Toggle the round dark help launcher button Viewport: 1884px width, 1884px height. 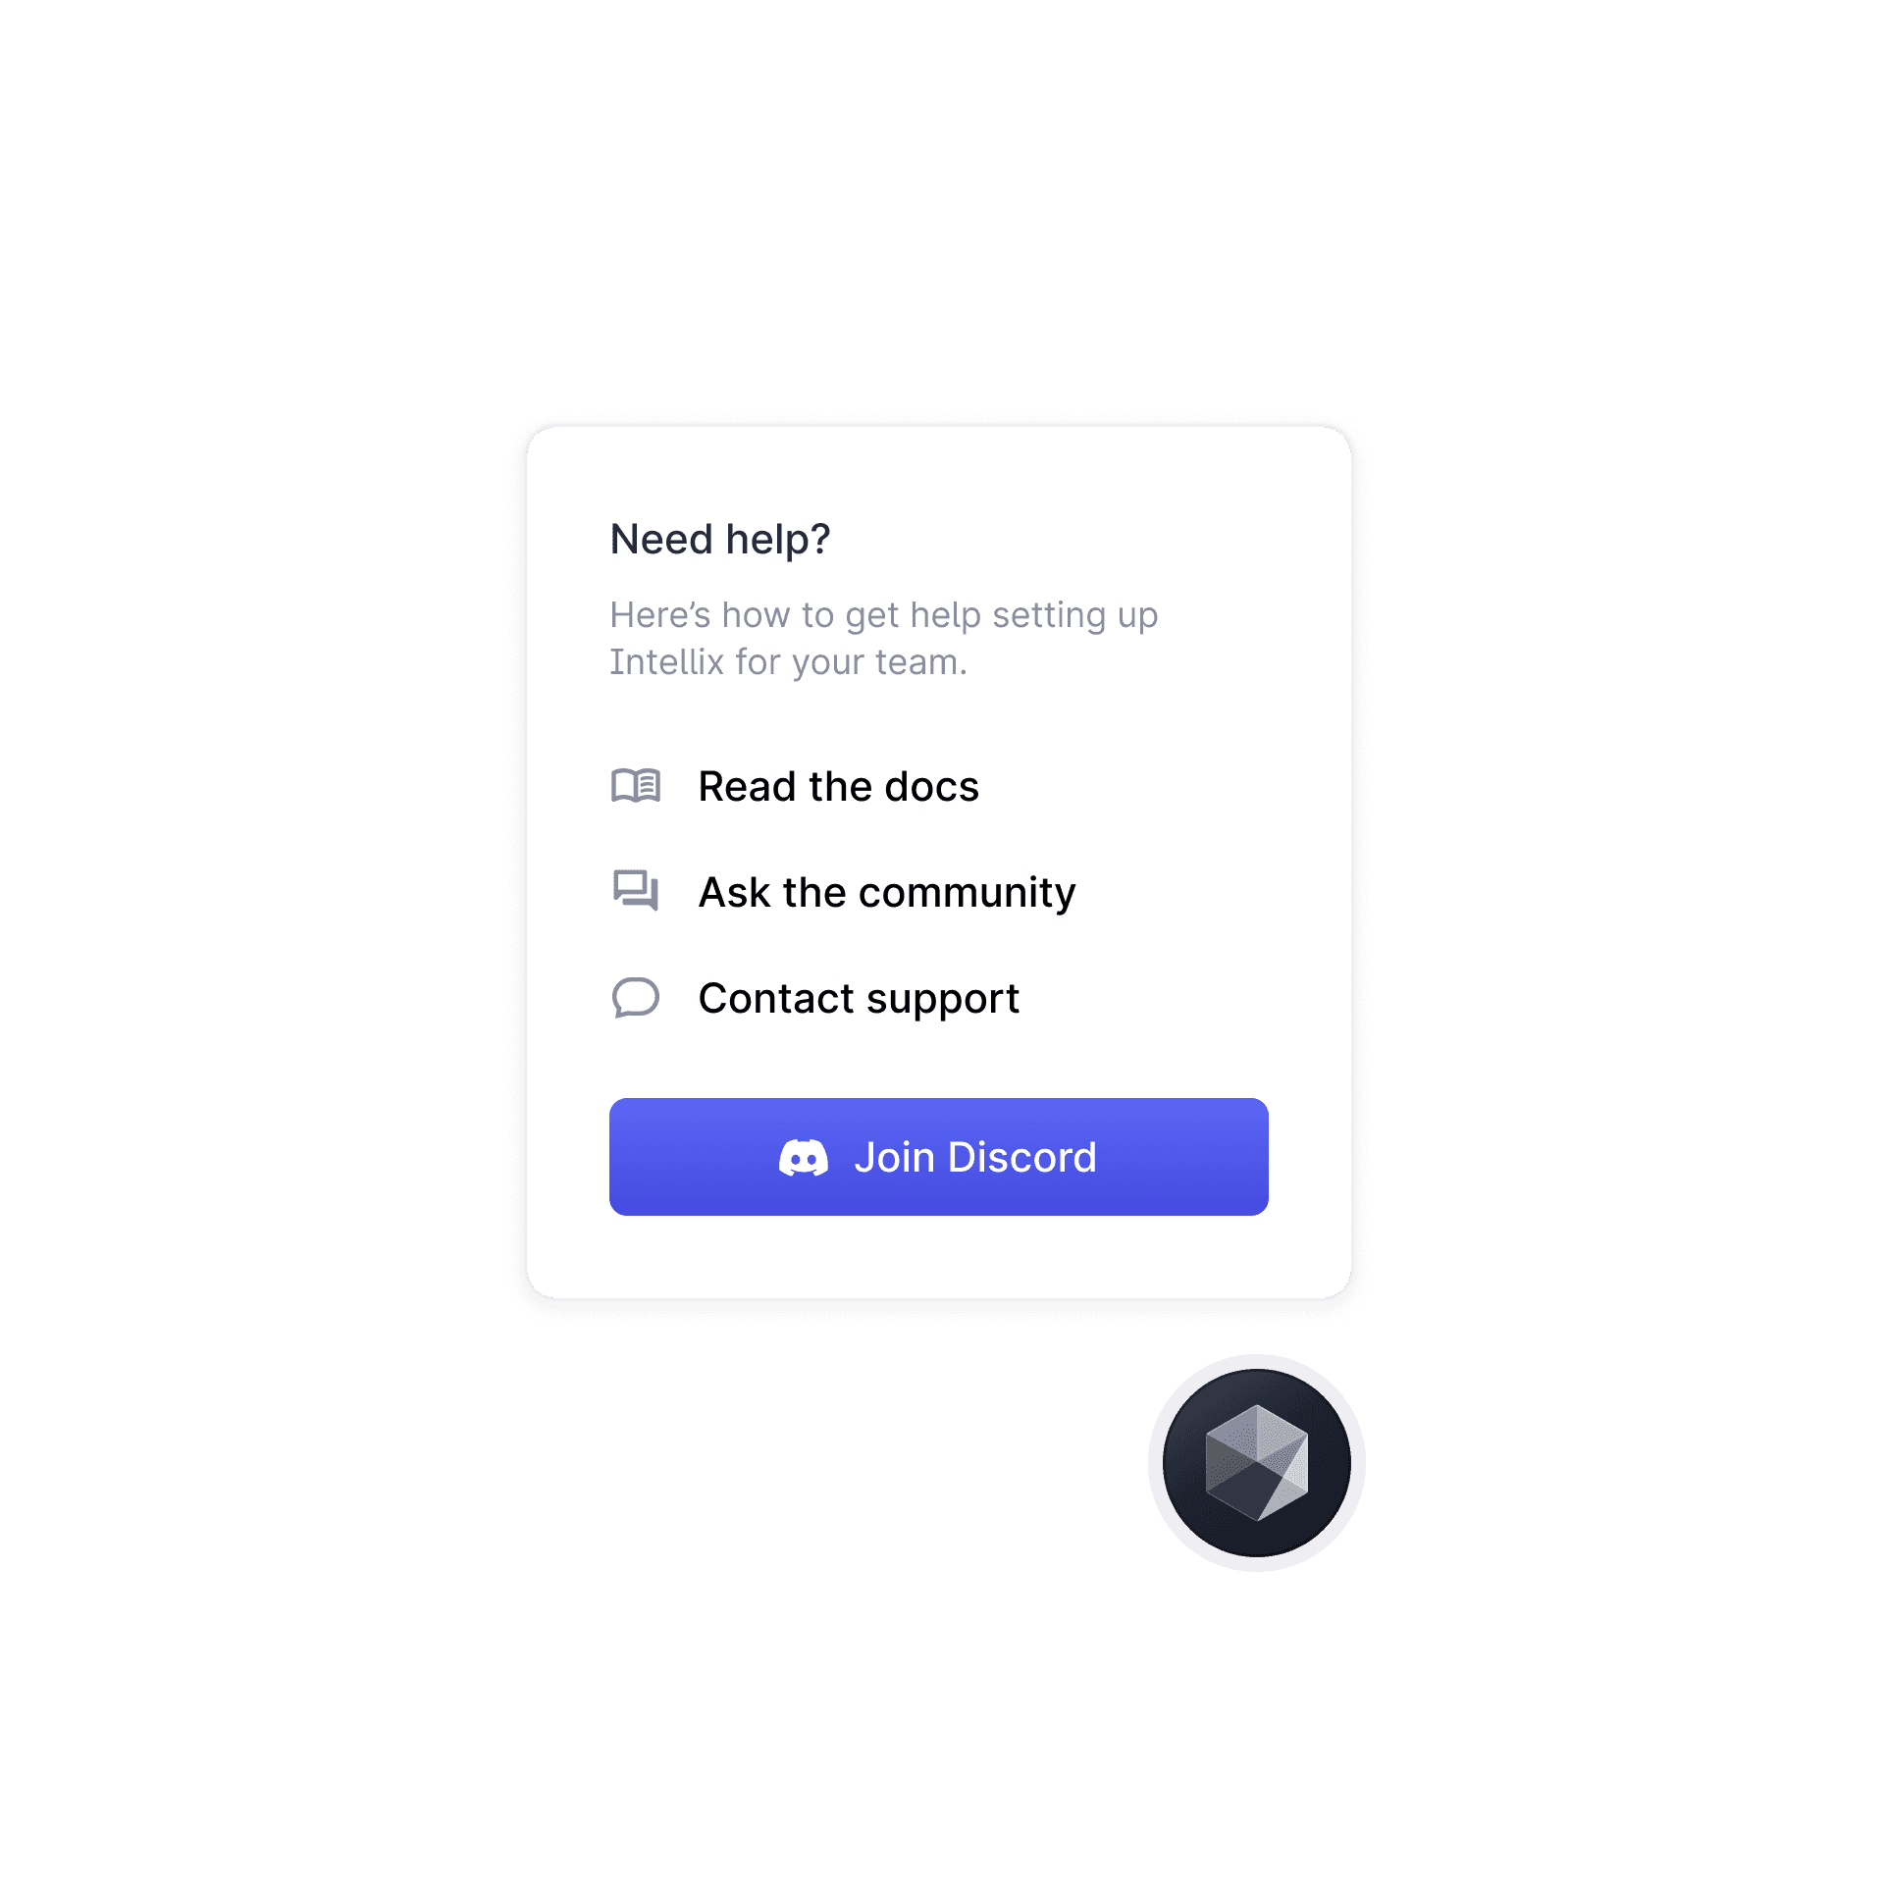1257,1463
